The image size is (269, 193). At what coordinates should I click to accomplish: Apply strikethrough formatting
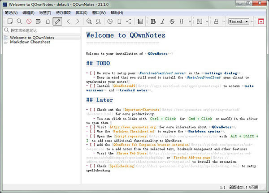(172, 21)
